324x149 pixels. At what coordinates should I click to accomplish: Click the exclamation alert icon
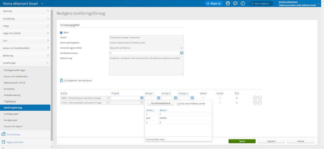pos(243,3)
